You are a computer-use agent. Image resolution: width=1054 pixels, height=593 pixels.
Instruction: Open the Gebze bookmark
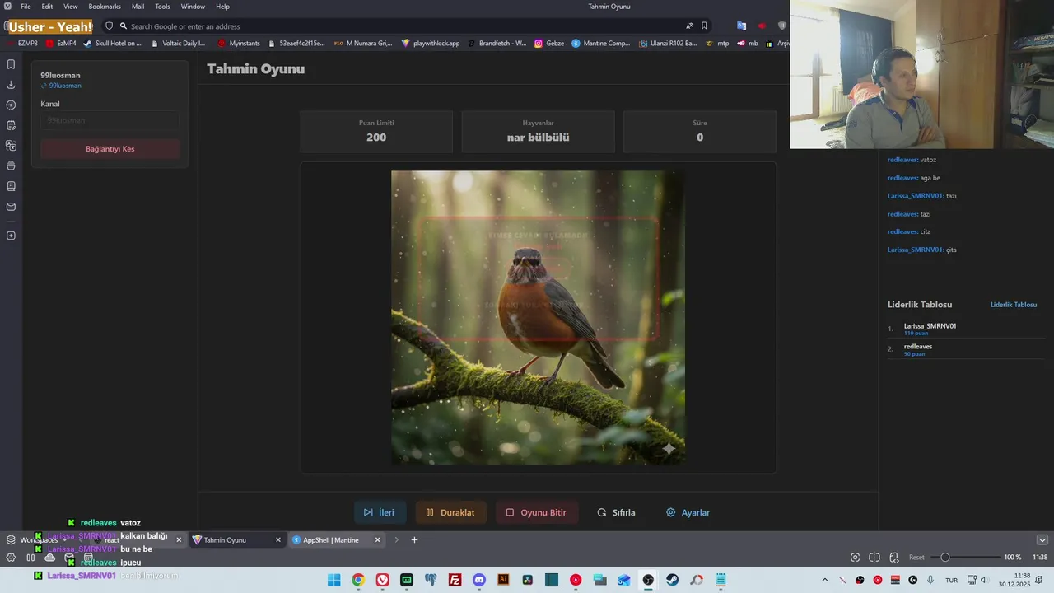548,44
